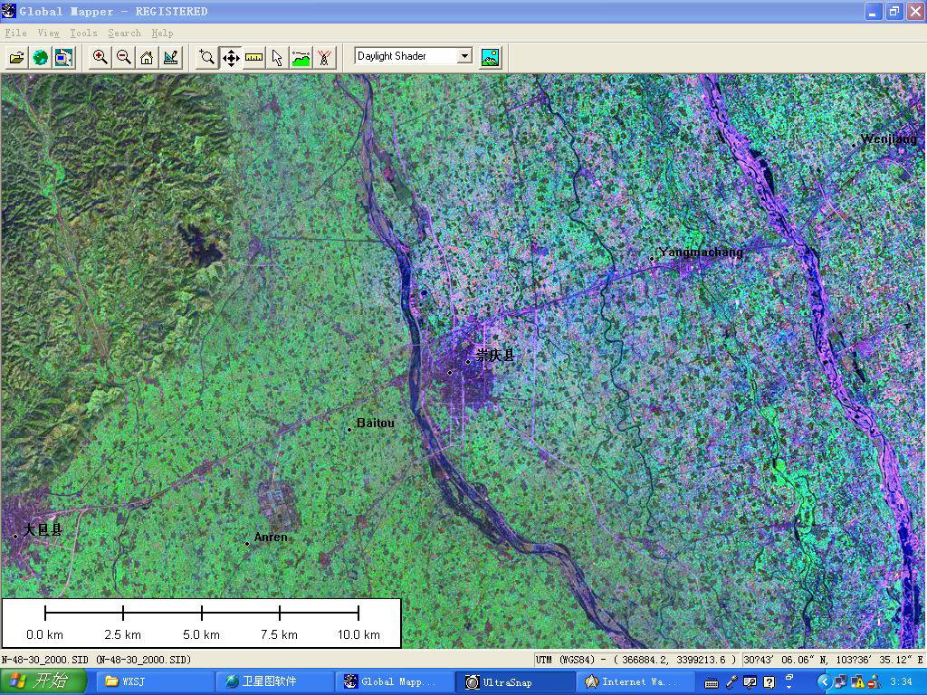The height and width of the screenshot is (695, 927).
Task: Select the Measure ruler tool
Action: pos(254,57)
